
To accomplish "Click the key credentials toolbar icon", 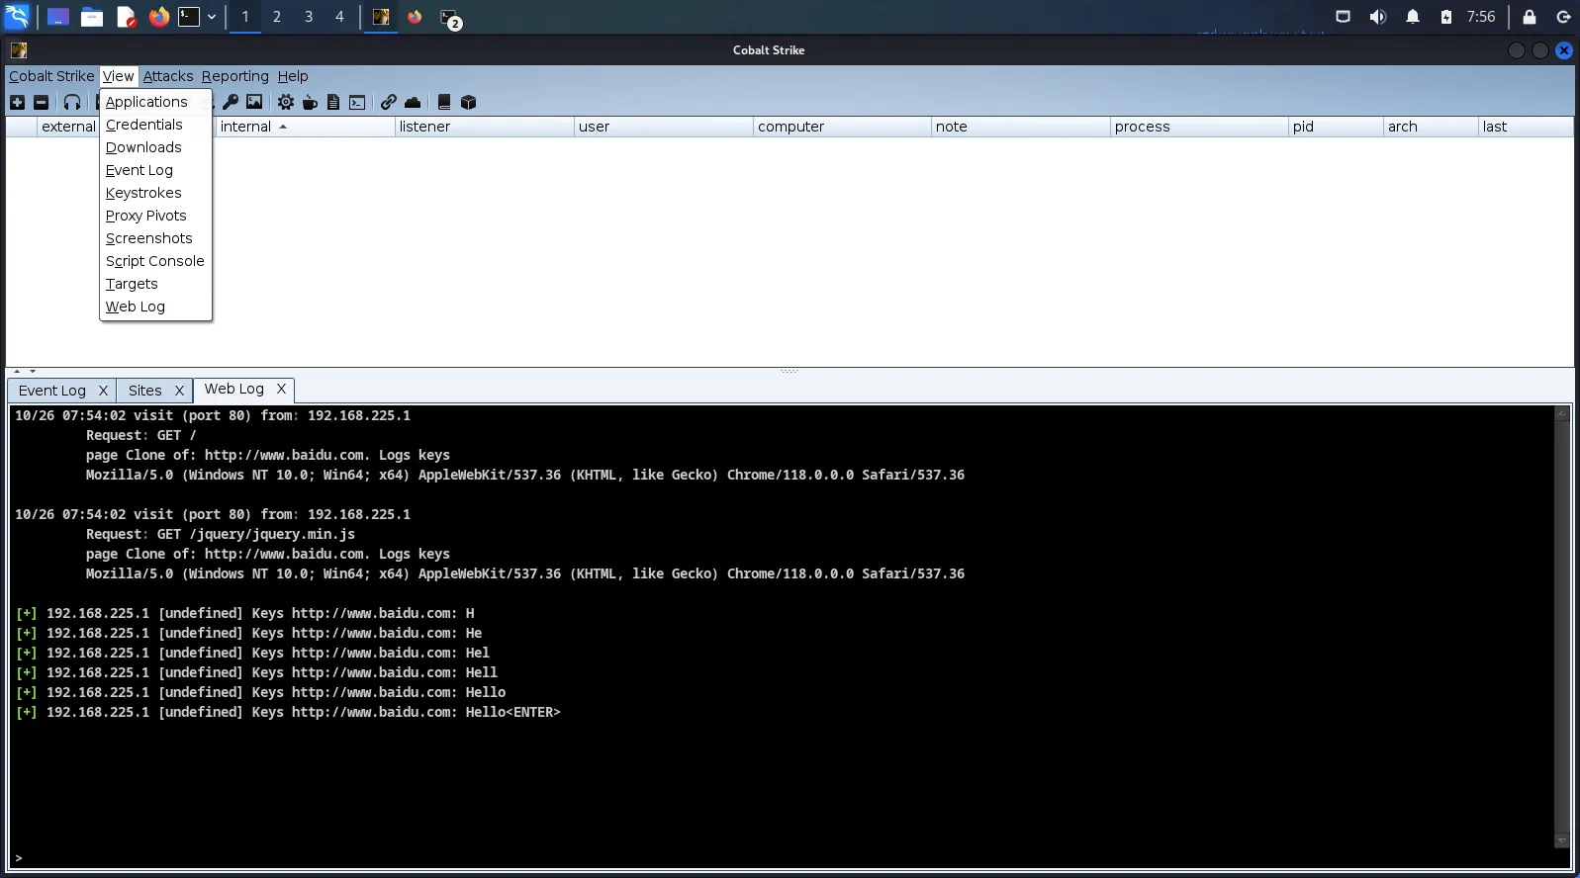I will coord(231,102).
